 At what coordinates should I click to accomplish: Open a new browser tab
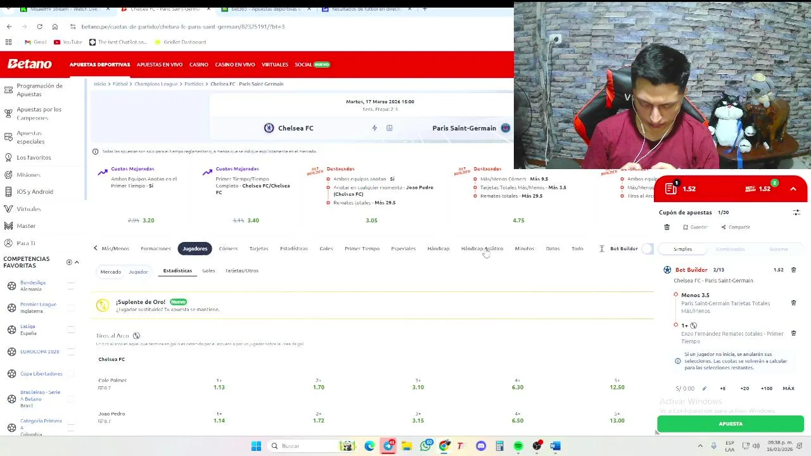425,9
